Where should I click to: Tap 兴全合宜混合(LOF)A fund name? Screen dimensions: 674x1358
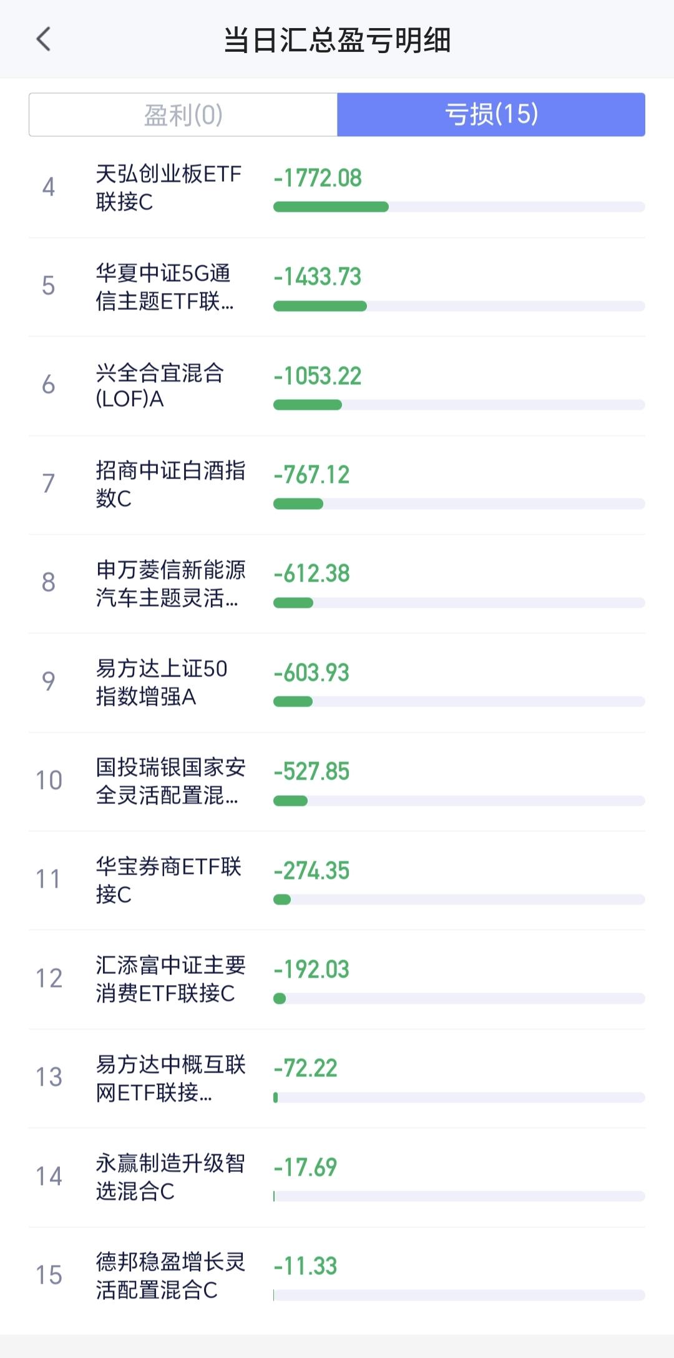159,385
